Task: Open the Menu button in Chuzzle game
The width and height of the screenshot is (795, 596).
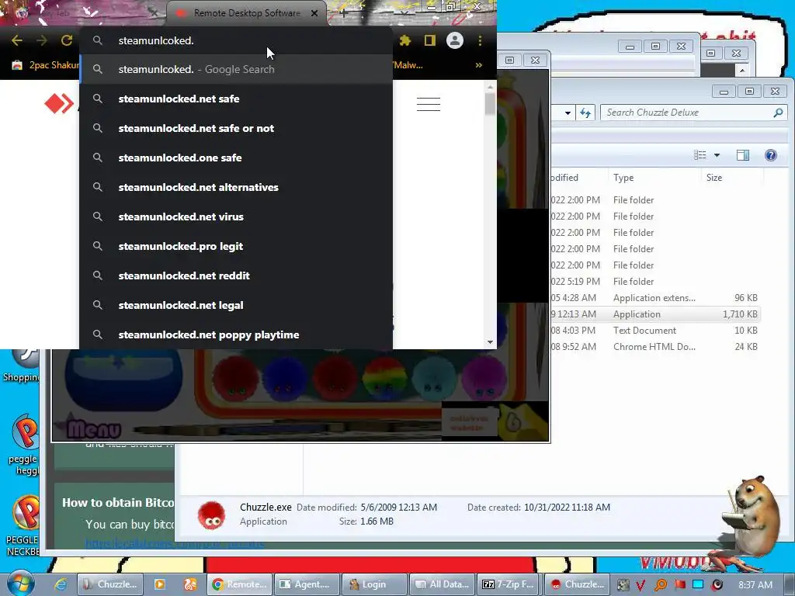Action: click(x=94, y=429)
